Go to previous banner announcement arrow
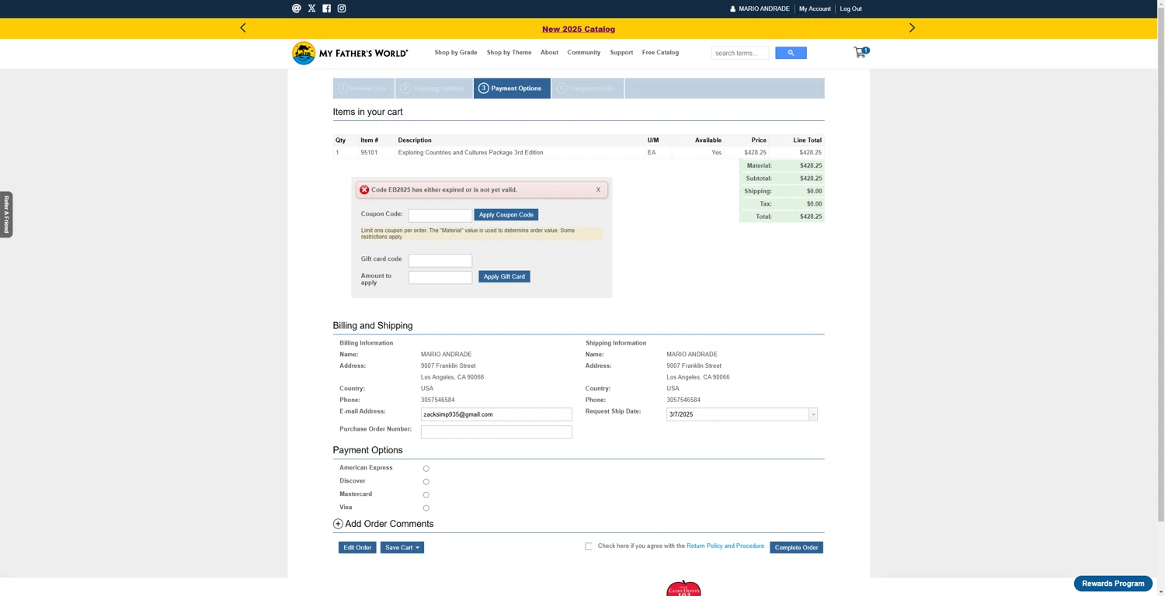Image resolution: width=1165 pixels, height=596 pixels. click(x=242, y=28)
